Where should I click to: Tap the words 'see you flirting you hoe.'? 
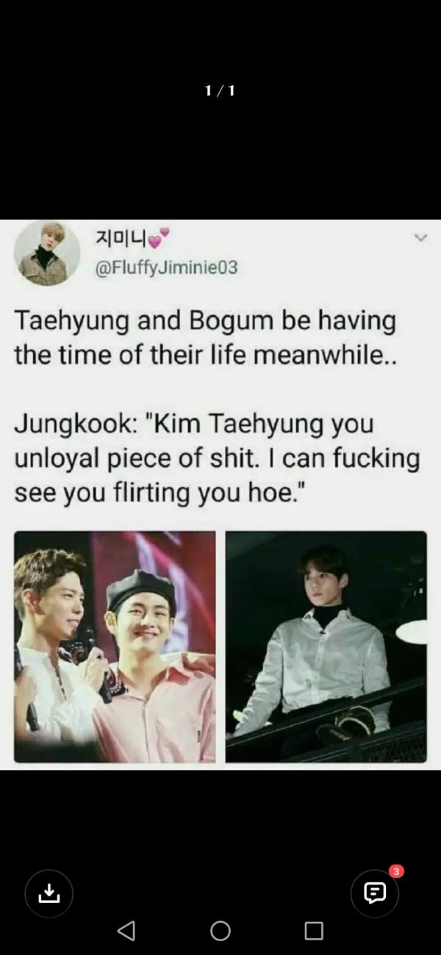click(159, 492)
